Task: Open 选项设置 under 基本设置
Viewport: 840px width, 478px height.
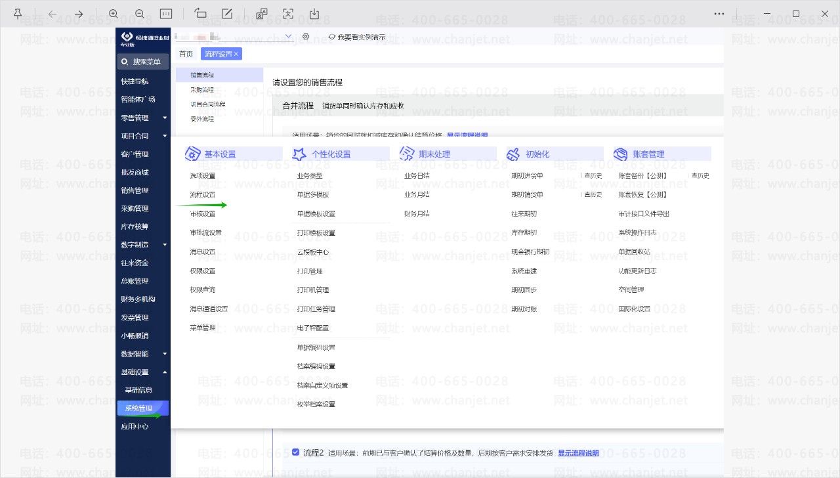Action: point(203,176)
